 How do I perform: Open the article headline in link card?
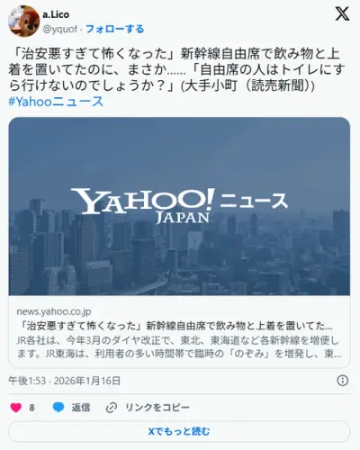(176, 326)
